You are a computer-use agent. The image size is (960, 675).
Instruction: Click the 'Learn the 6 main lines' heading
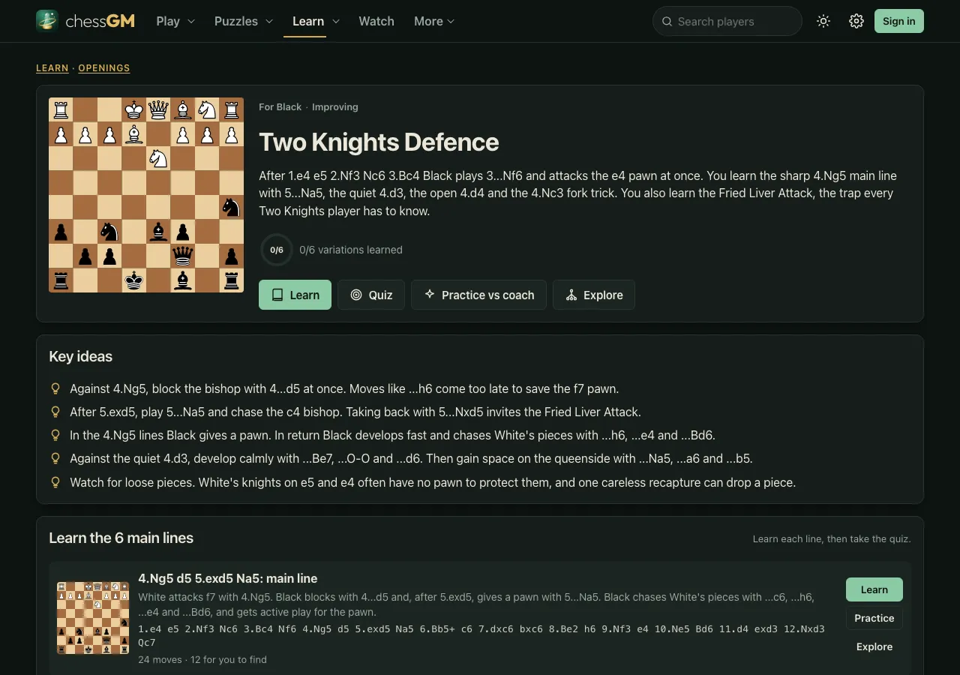121,538
